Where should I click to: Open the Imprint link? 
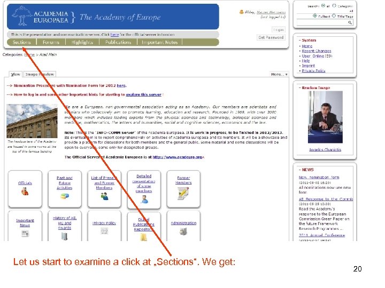[308, 66]
